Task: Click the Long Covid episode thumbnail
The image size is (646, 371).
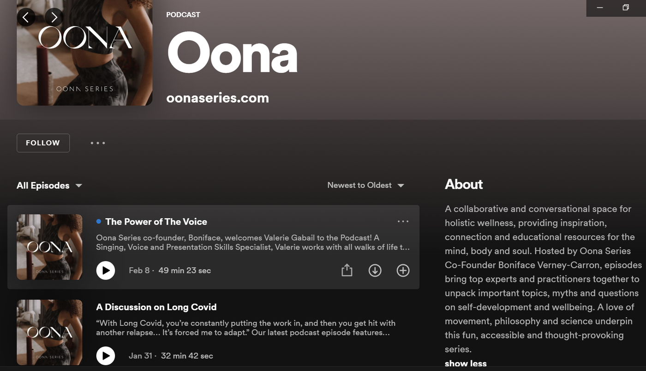Action: (x=49, y=332)
